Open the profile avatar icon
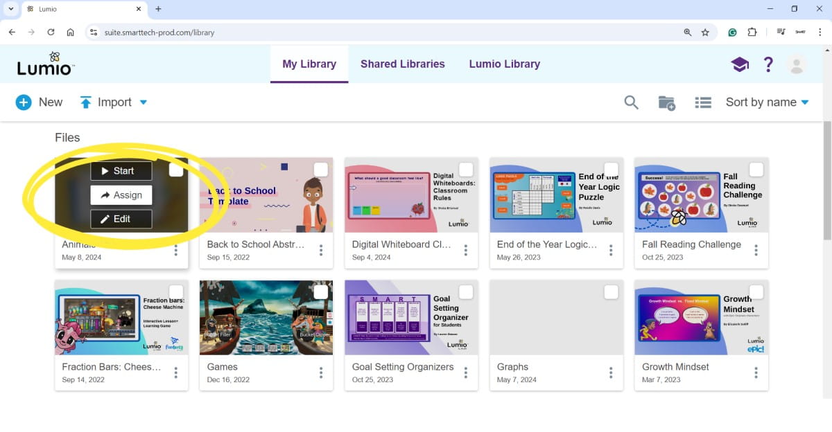Viewport: 832px width, 432px height. tap(797, 64)
